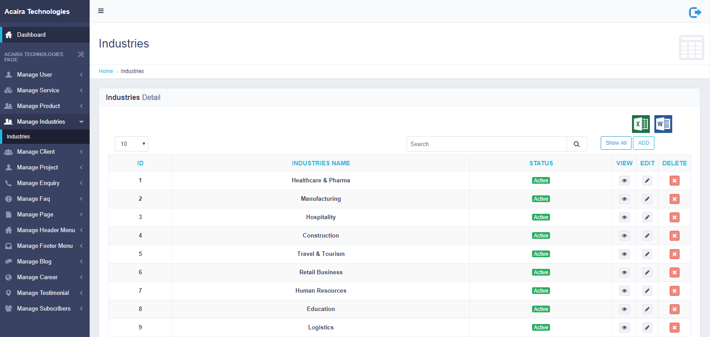Delete the Logistics row
The width and height of the screenshot is (710, 337).
[x=674, y=328]
